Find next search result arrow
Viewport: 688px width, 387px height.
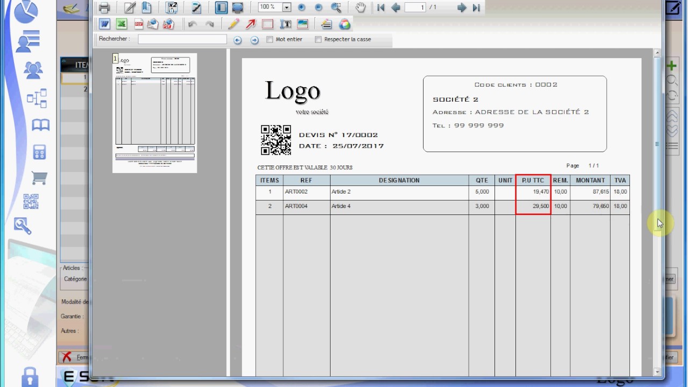(255, 40)
